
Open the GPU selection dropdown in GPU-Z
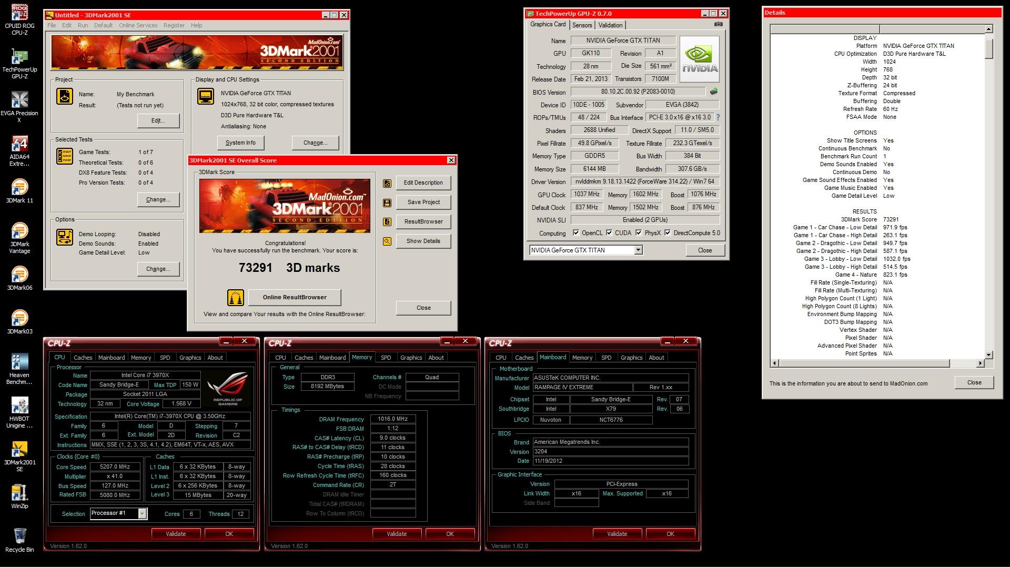pos(638,250)
